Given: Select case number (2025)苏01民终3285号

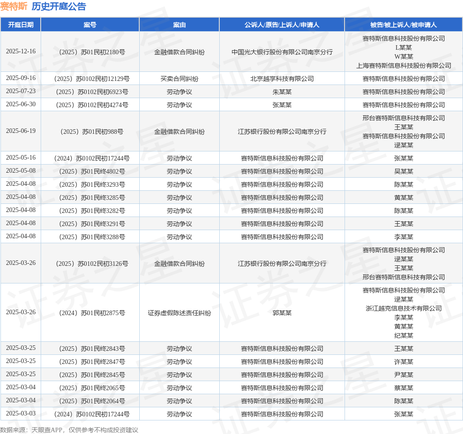Looking at the screenshot, I should click(92, 198).
